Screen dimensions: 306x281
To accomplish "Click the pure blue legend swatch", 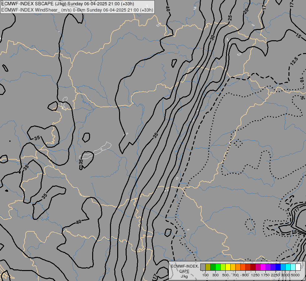I will point(278,267).
